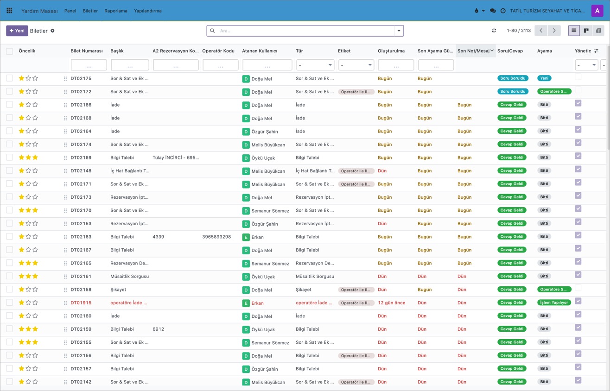Tick the checkbox for ticket DT02175

pos(9,78)
